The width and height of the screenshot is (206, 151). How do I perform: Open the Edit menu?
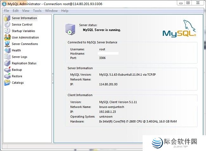coord(16,11)
